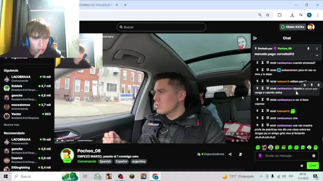
Task: Open LACOBRAAA under Recomendado
Action: [27, 141]
